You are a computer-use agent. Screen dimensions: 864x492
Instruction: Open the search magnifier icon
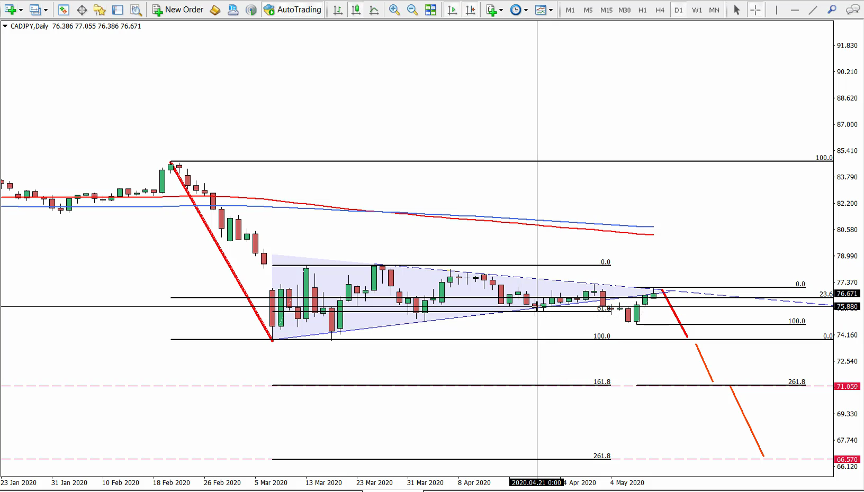(x=832, y=10)
